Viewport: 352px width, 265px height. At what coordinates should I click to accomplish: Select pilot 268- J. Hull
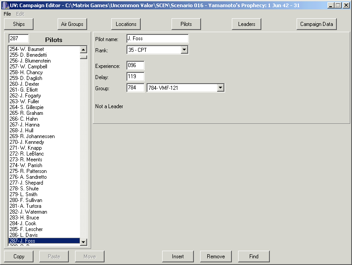pos(44,130)
